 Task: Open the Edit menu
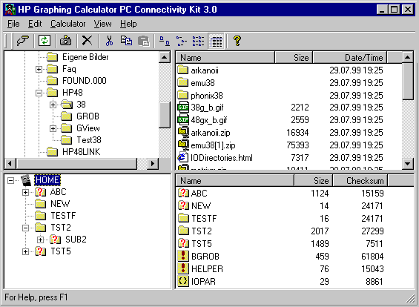point(35,24)
